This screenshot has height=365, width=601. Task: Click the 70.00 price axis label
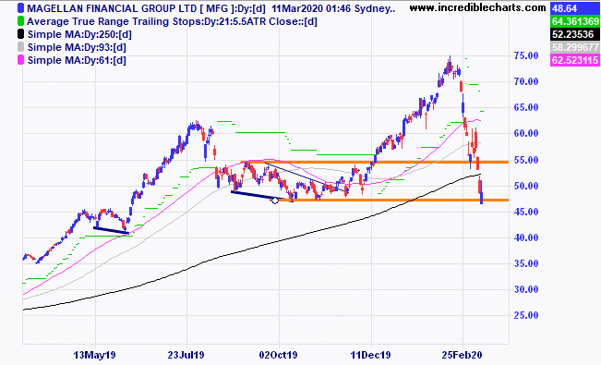pos(526,81)
